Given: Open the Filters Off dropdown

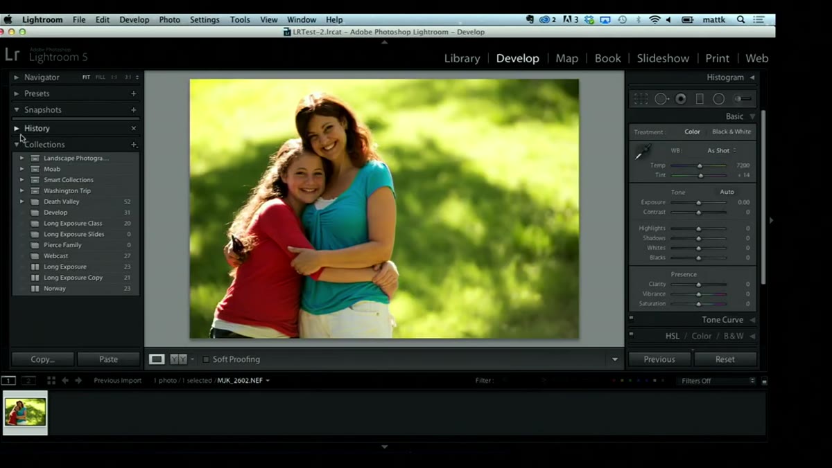Looking at the screenshot, I should tap(717, 381).
